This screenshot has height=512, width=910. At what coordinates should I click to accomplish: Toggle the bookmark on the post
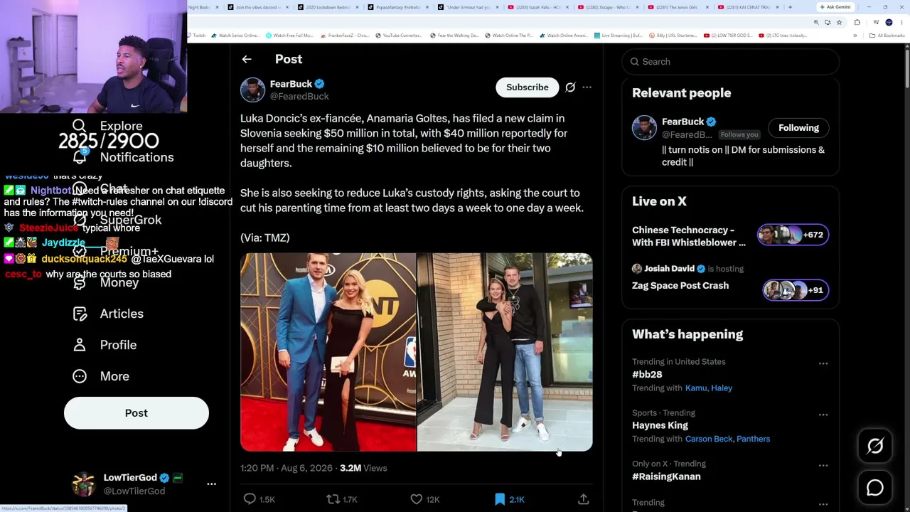point(500,499)
